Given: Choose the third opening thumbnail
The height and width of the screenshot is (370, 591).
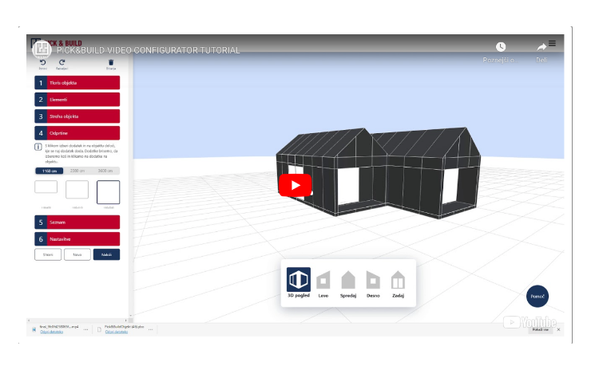Looking at the screenshot, I should tap(108, 191).
